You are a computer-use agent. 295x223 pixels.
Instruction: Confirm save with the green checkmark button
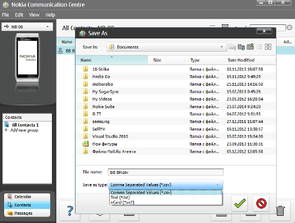[240, 203]
